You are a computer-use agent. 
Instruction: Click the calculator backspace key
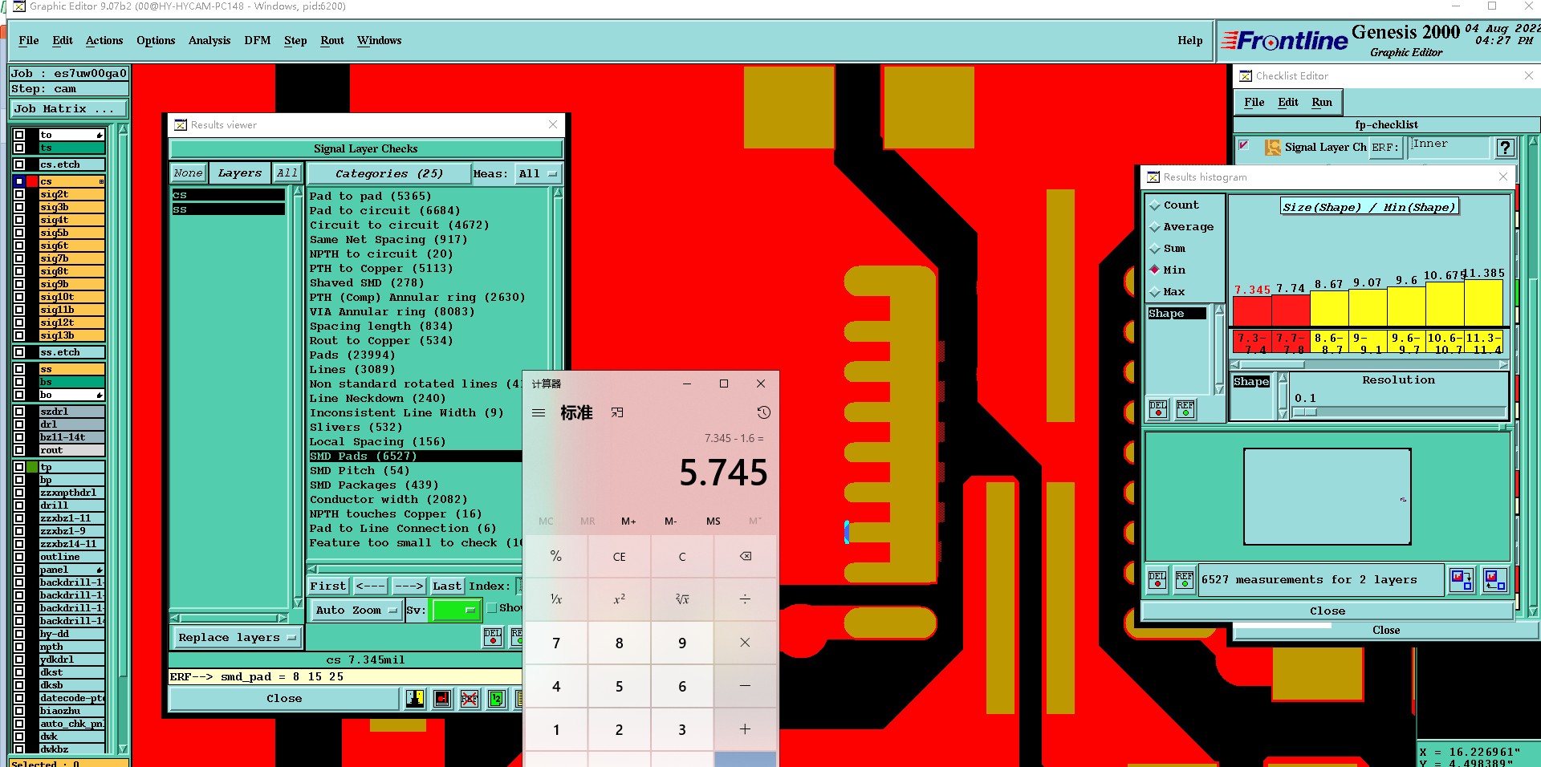click(745, 556)
